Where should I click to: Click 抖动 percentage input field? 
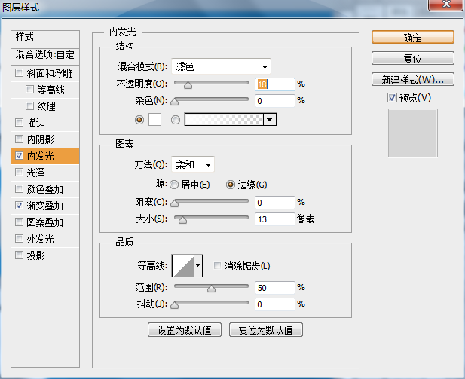(x=275, y=304)
